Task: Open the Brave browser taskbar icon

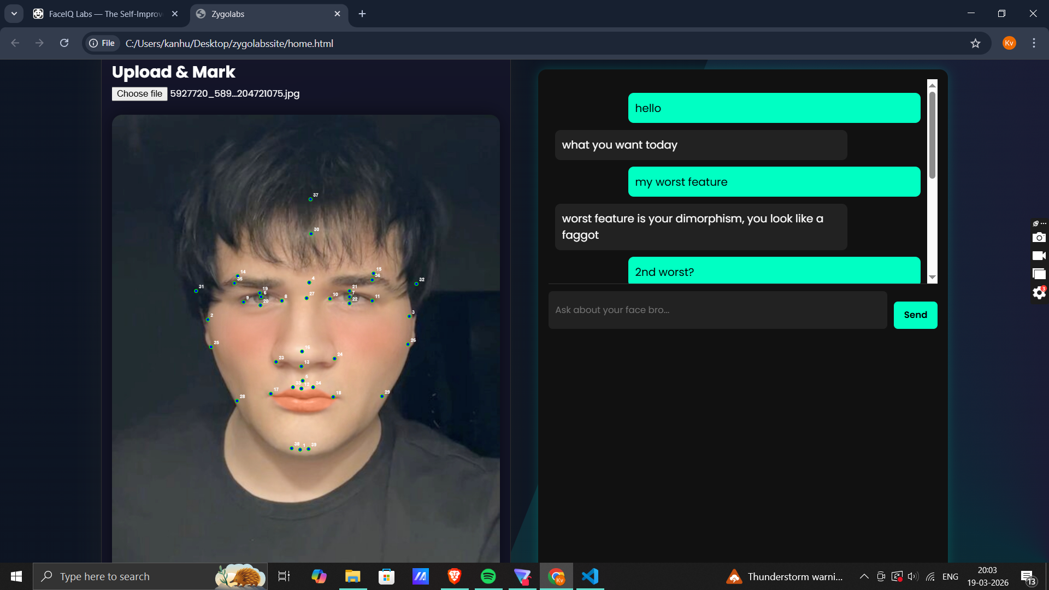Action: (x=455, y=576)
